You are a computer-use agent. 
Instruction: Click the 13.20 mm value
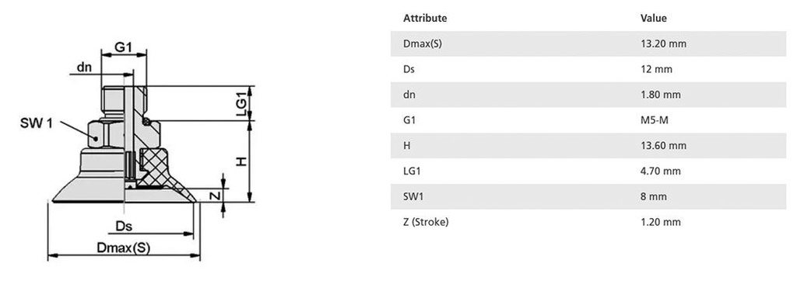tap(663, 43)
